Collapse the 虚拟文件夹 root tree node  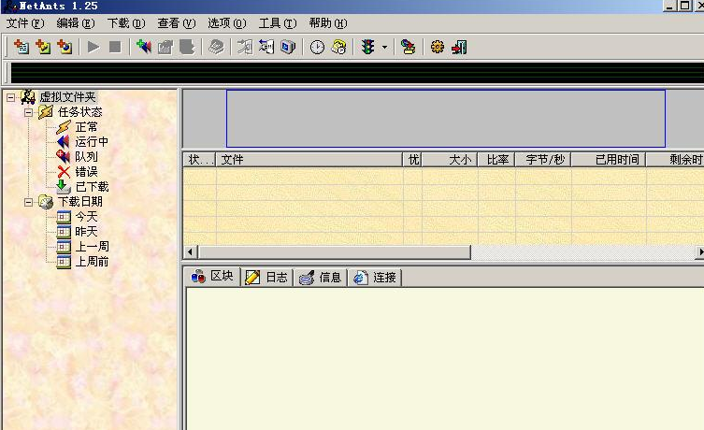[11, 97]
